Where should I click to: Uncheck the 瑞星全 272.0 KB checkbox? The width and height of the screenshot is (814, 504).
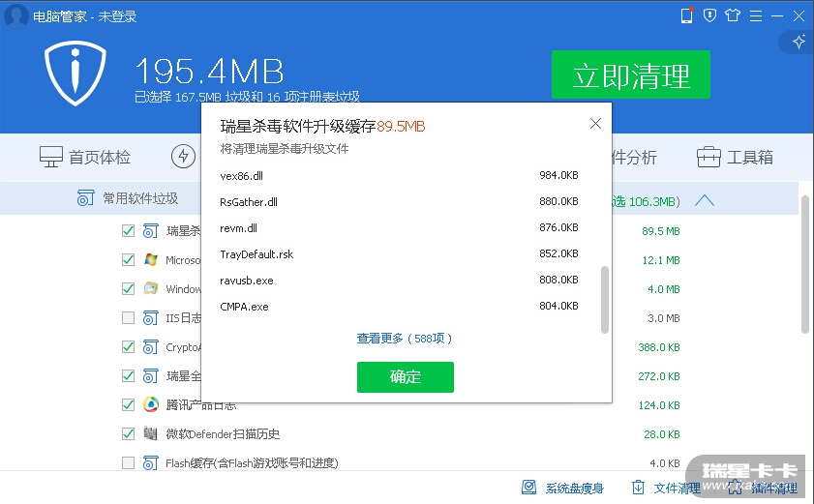[128, 375]
